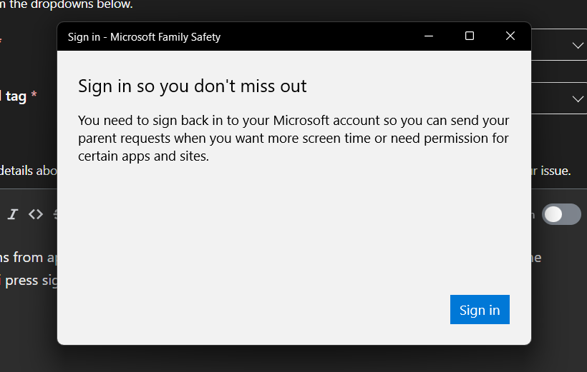
Task: Open the tag dropdown in background form
Action: [578, 99]
